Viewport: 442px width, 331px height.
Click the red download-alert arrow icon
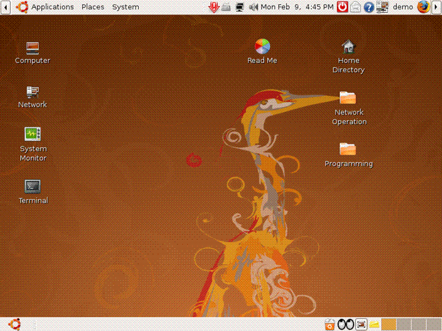[x=214, y=7]
